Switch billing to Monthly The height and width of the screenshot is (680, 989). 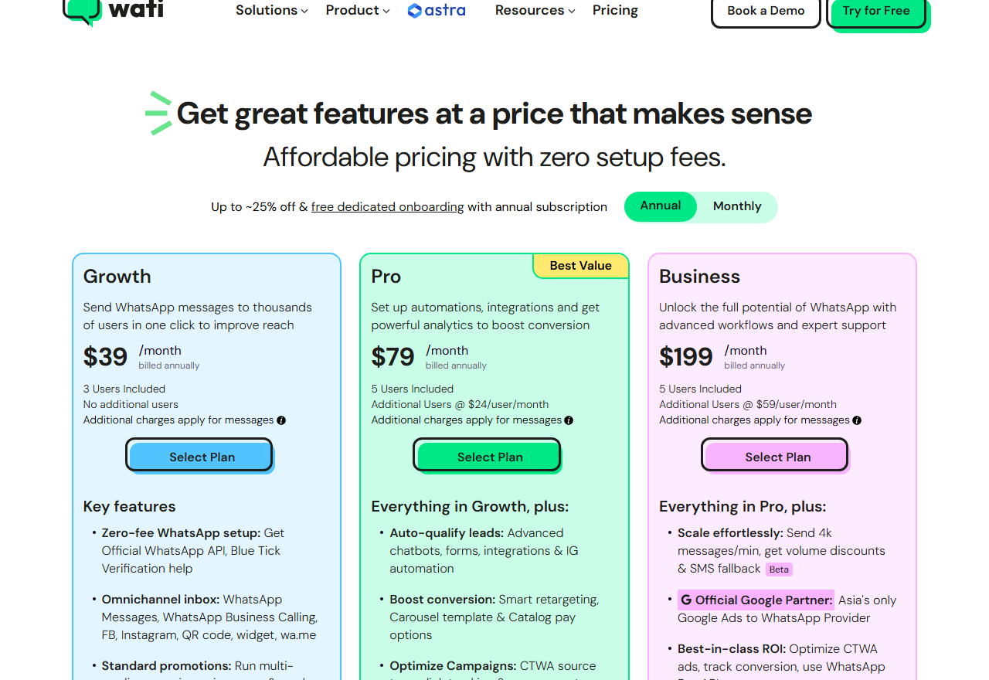(x=736, y=206)
